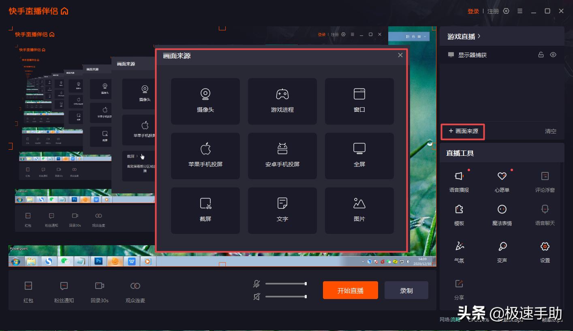Send a 红包 from the main control bar

28,292
